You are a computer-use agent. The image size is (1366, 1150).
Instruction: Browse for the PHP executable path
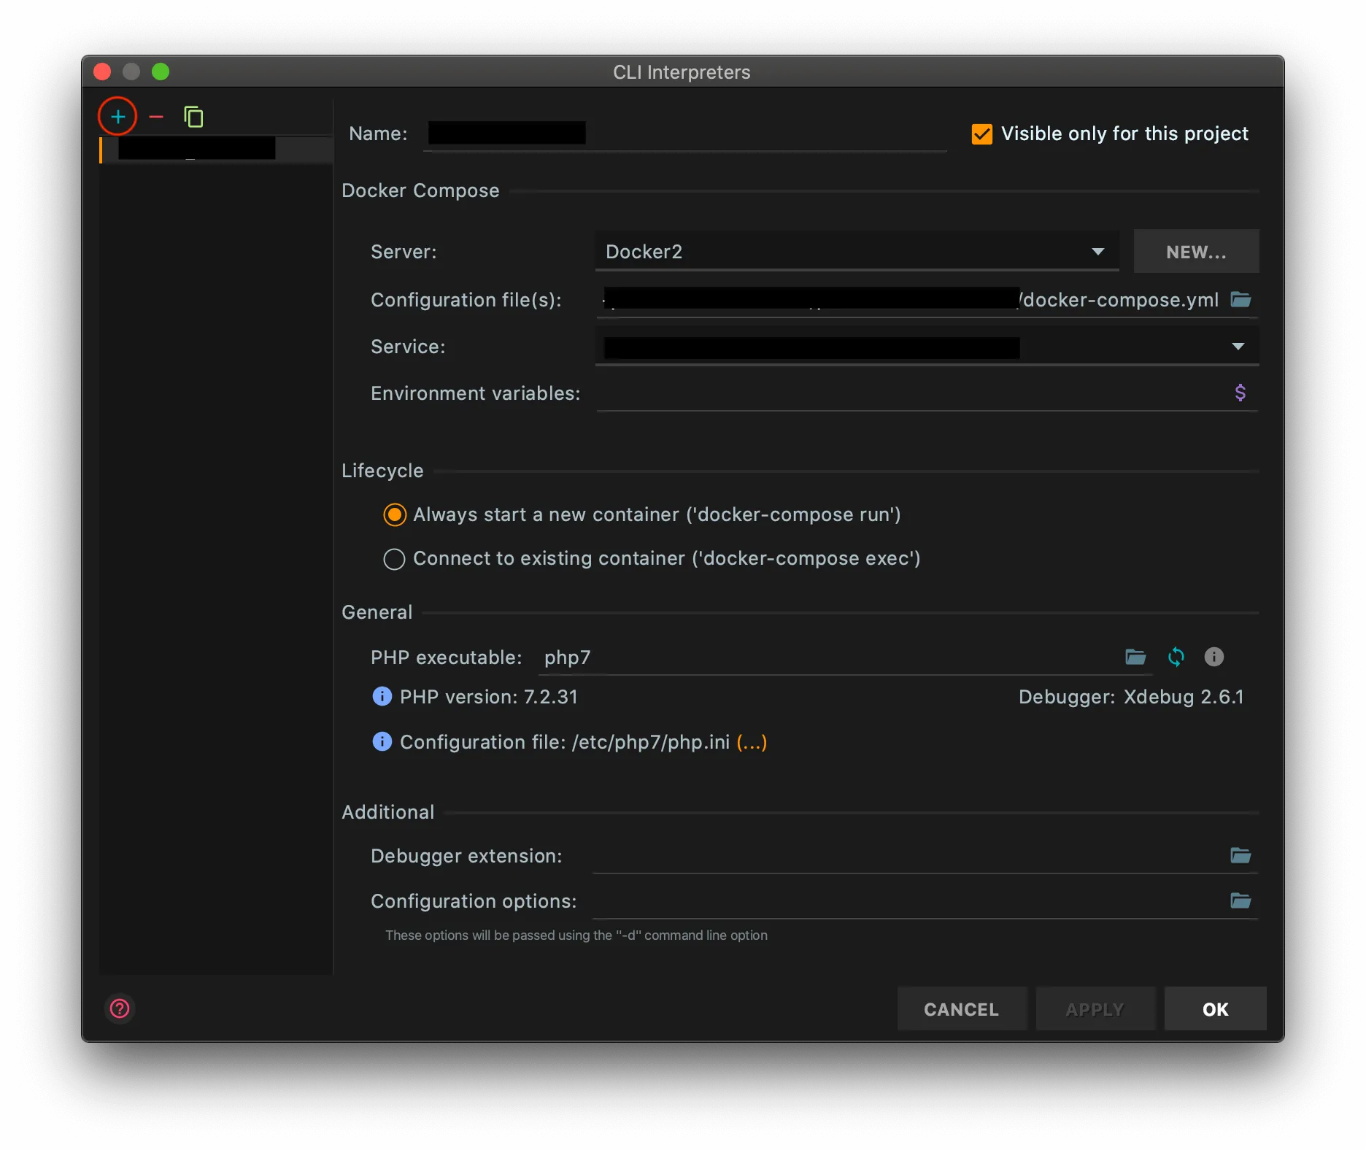click(1135, 657)
